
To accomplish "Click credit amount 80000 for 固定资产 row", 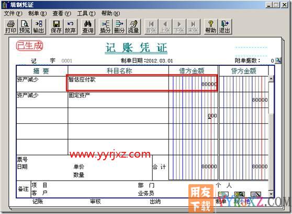I will point(260,100).
